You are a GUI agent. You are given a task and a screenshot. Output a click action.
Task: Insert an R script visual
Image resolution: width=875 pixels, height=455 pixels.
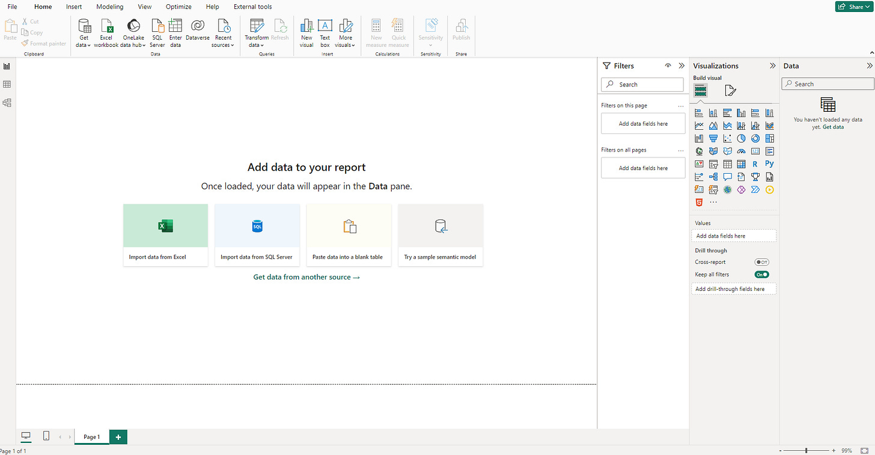pyautogui.click(x=755, y=163)
